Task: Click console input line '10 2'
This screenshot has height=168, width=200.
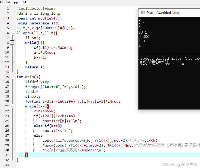Action: pos(143,32)
